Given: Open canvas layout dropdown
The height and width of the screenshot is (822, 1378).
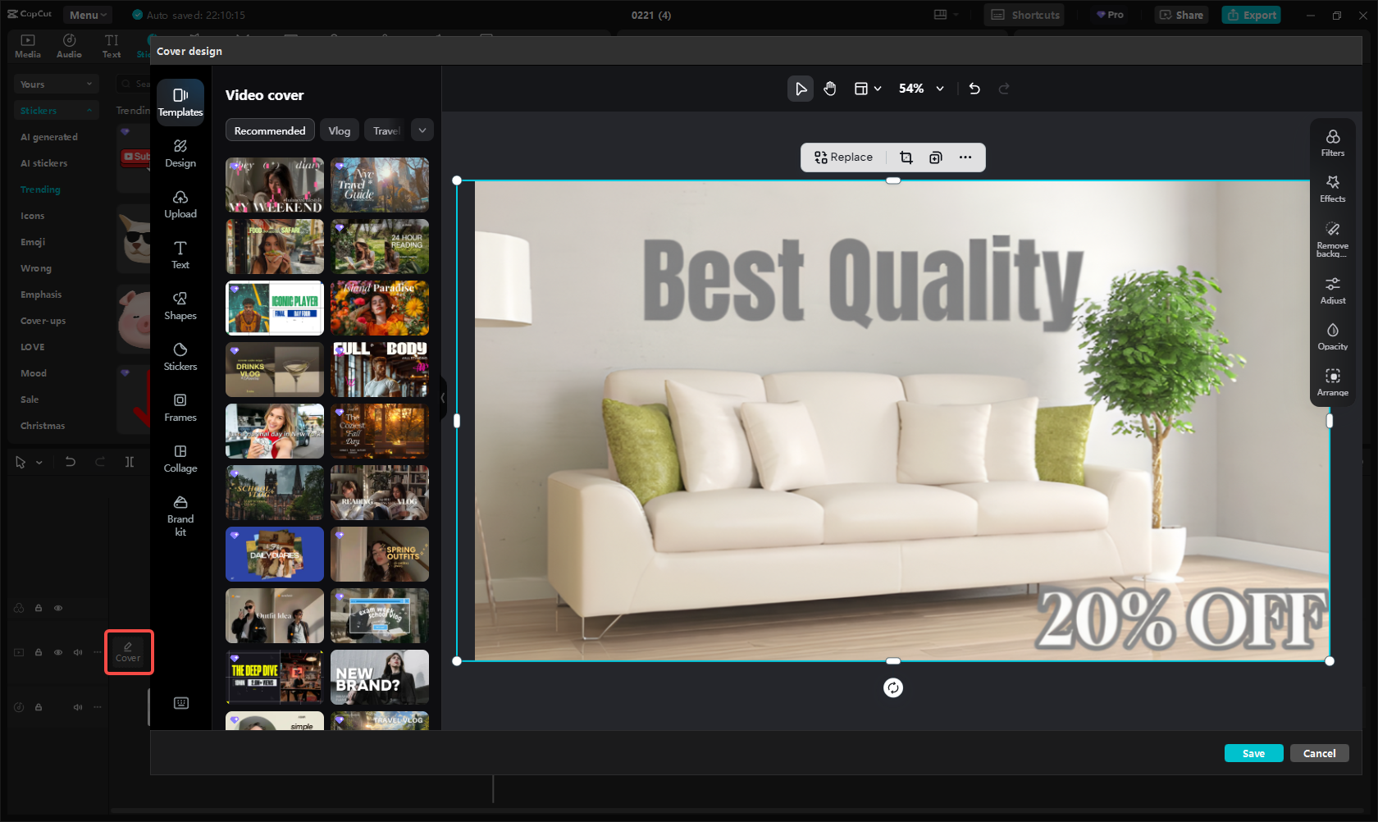Looking at the screenshot, I should [x=868, y=89].
